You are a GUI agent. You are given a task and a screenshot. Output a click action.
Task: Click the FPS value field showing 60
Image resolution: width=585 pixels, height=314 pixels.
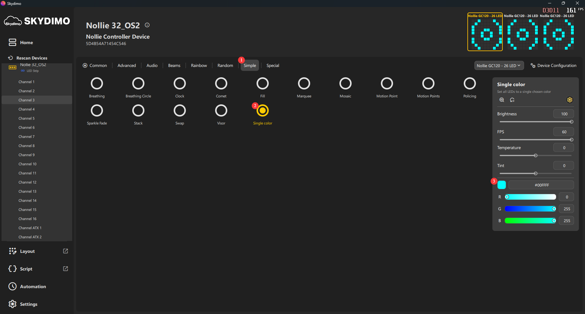pos(564,132)
